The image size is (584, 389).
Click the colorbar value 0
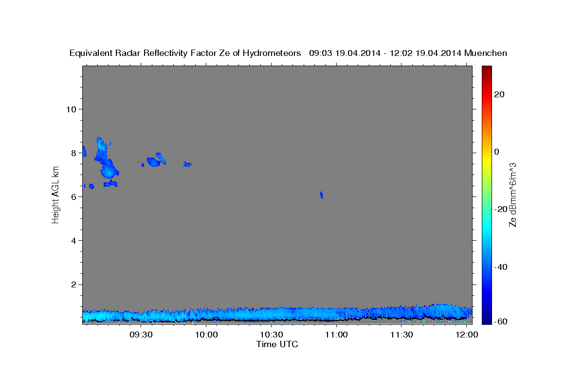coord(497,152)
